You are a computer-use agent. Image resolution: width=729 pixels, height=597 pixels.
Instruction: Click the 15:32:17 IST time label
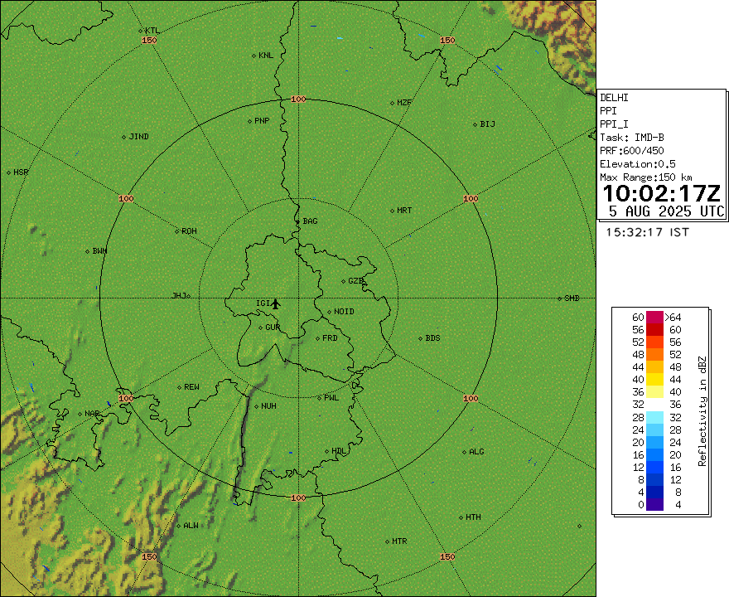647,232
